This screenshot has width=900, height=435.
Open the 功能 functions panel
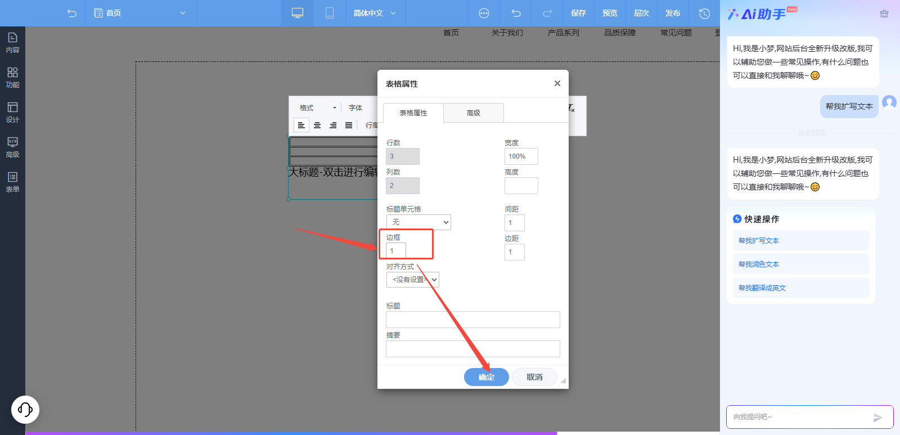point(12,78)
